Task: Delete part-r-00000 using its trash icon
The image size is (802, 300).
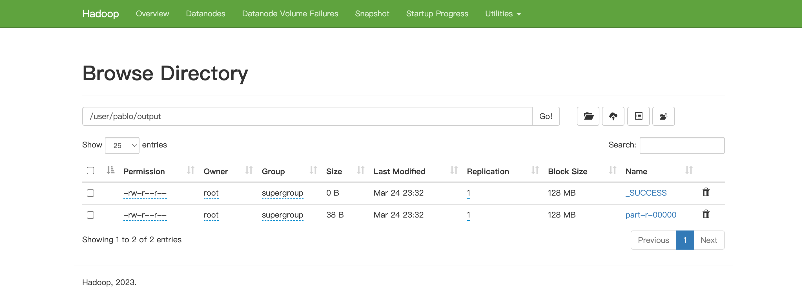Action: [x=706, y=214]
